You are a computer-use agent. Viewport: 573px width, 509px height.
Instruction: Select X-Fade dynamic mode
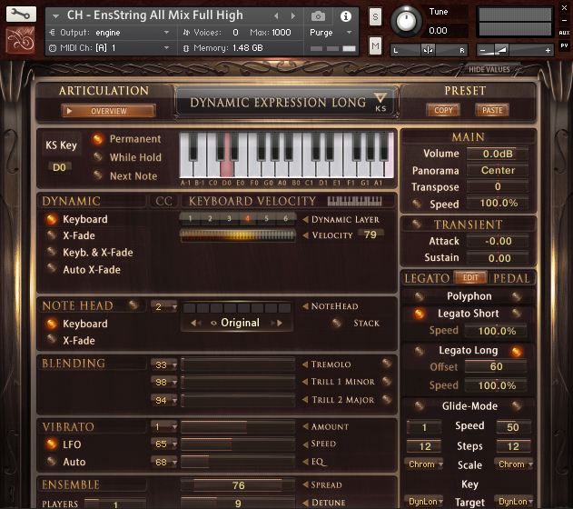52,235
